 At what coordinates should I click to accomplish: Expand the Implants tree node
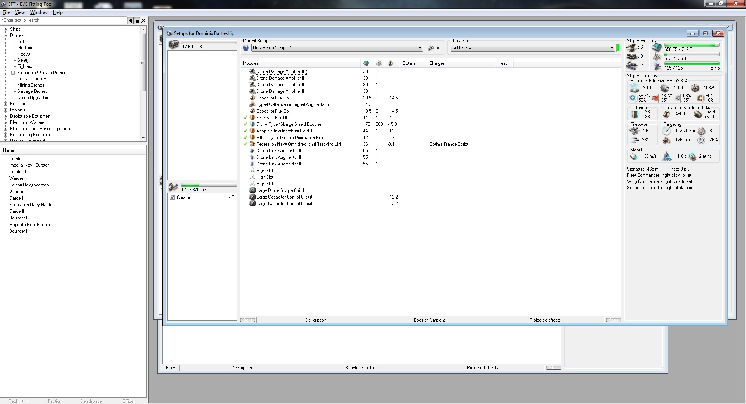(6, 110)
